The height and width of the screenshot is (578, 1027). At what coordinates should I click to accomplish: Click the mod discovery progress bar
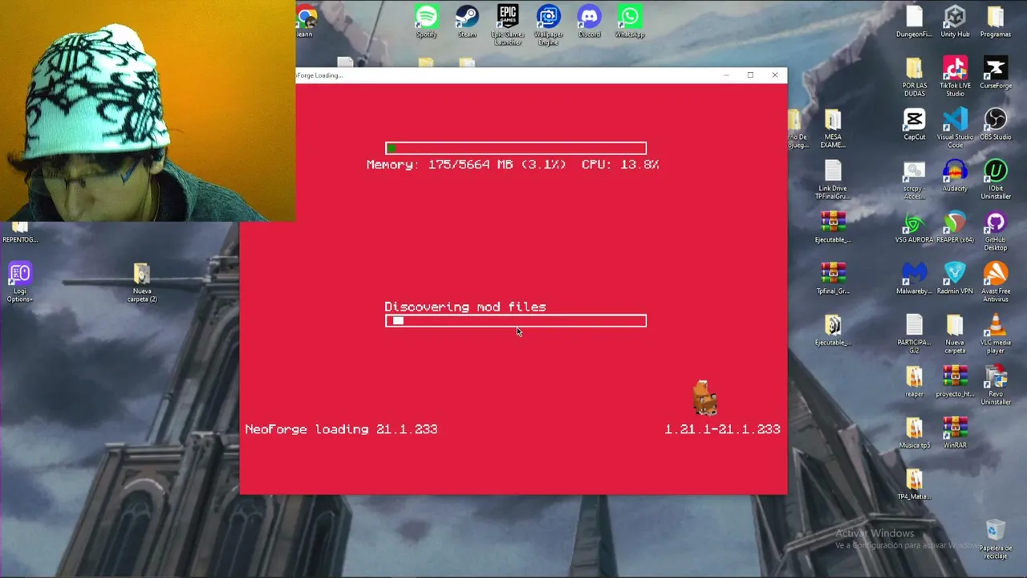coord(516,321)
